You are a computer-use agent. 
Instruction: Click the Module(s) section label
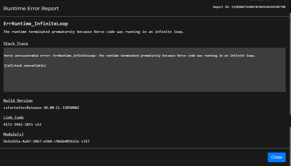coord(14,134)
